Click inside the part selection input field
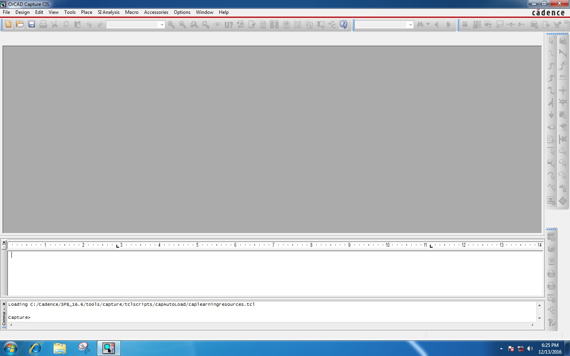570x356 pixels. tap(133, 25)
